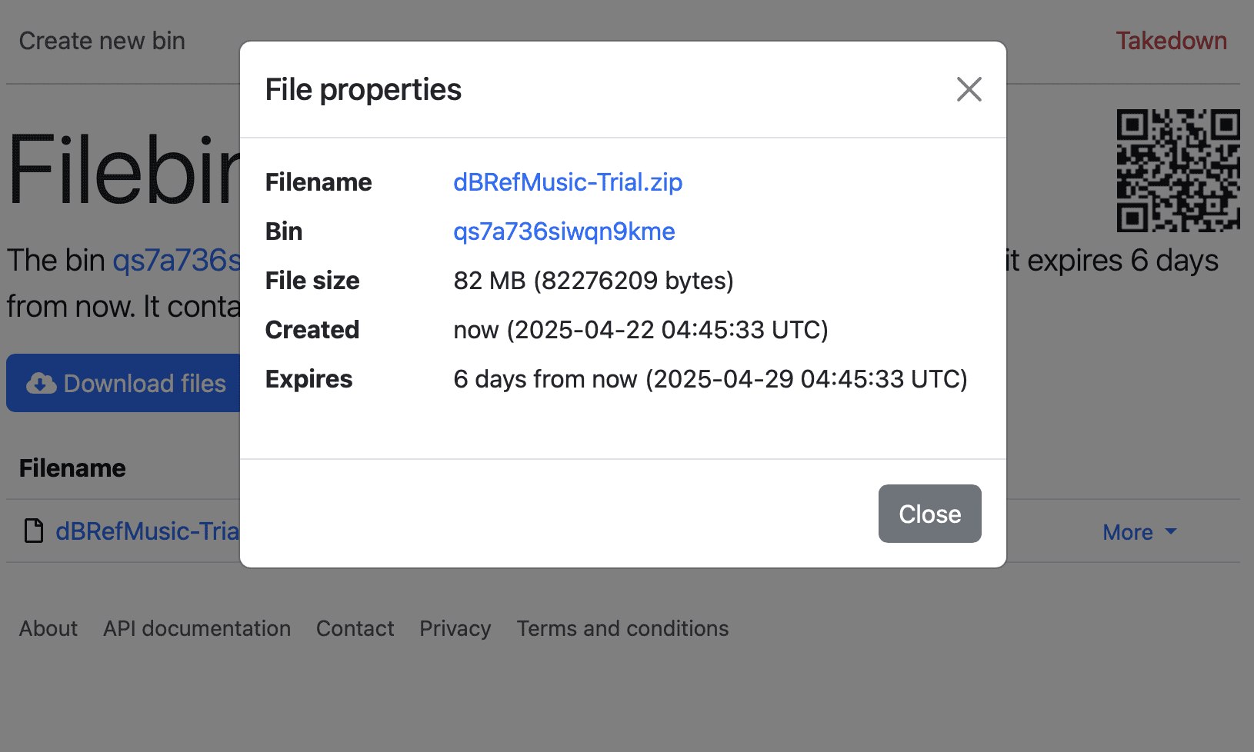Click the bin name link in description
The width and height of the screenshot is (1254, 752).
[x=176, y=261]
